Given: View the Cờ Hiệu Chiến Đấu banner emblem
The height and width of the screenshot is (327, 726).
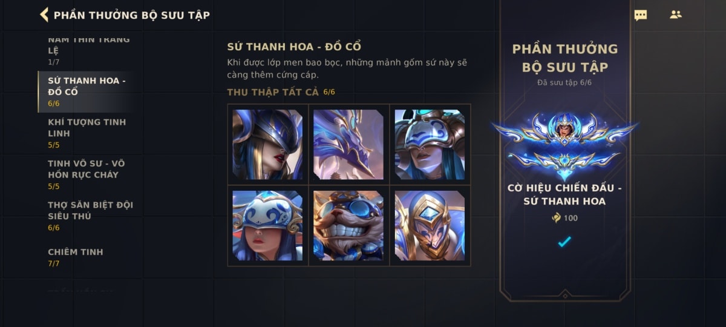Looking at the screenshot, I should coord(564,145).
